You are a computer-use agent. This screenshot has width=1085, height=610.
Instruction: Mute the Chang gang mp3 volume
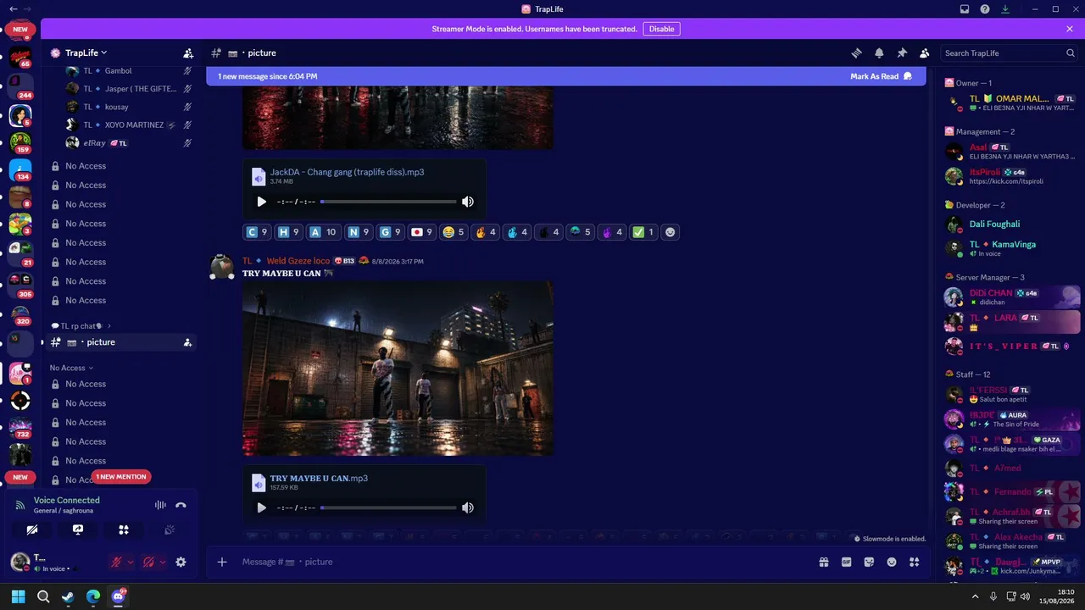468,202
